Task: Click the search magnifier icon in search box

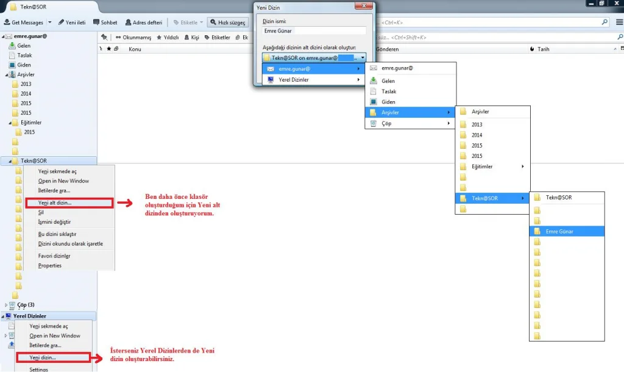Action: pyautogui.click(x=604, y=22)
